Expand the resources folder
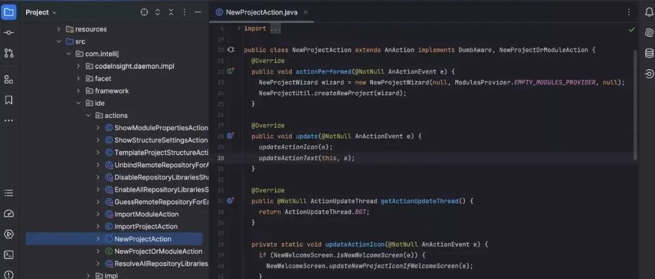 (x=58, y=29)
